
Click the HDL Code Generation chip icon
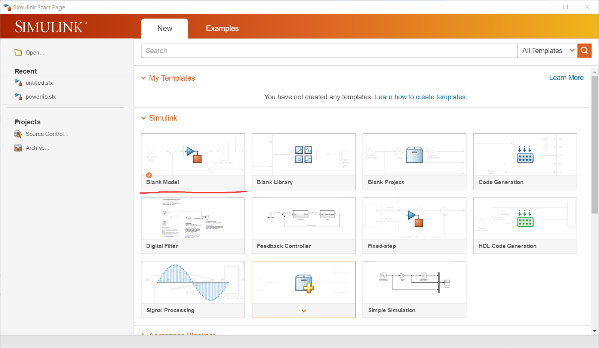tap(525, 218)
